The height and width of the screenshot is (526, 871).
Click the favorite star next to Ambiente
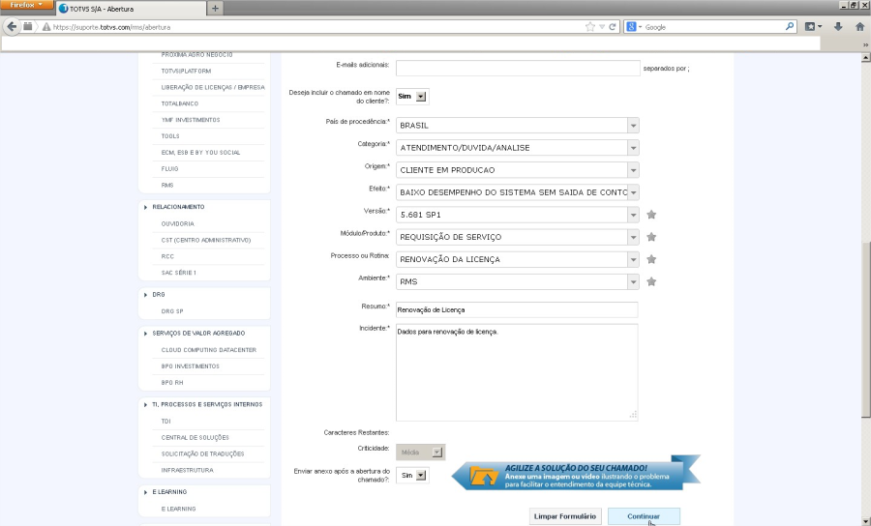(651, 282)
